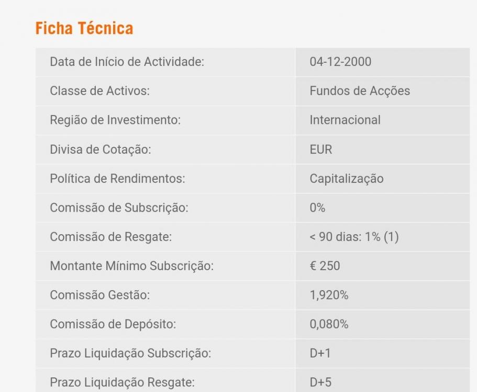Click the < 90 dias: 1% (1) value
Viewport: 477px width, 392px height.
[x=354, y=237]
